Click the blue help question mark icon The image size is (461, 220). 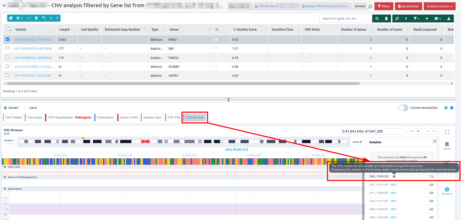tap(452, 108)
